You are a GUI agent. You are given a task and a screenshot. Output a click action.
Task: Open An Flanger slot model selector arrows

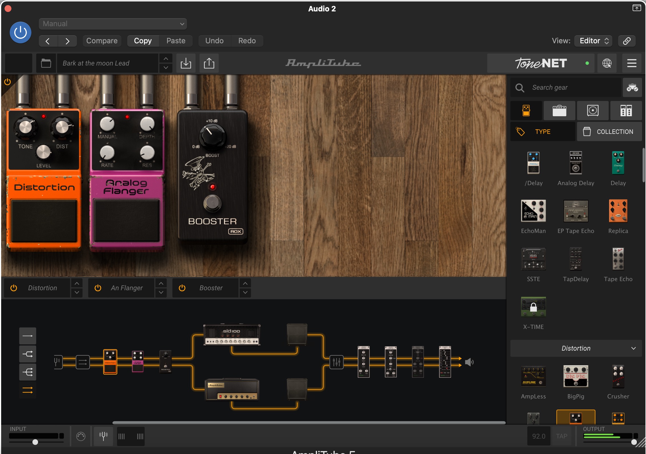click(161, 288)
